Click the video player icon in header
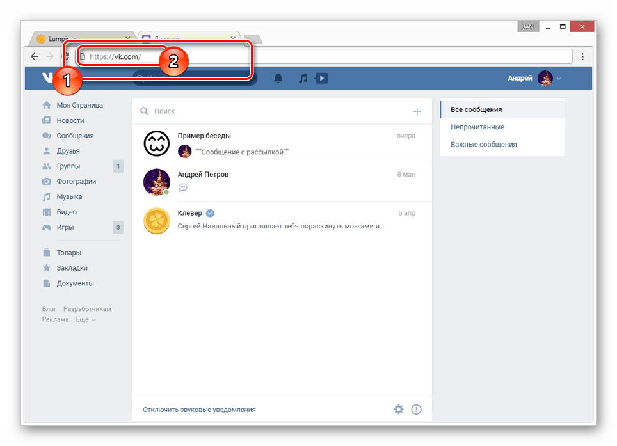The image size is (617, 446). [321, 78]
